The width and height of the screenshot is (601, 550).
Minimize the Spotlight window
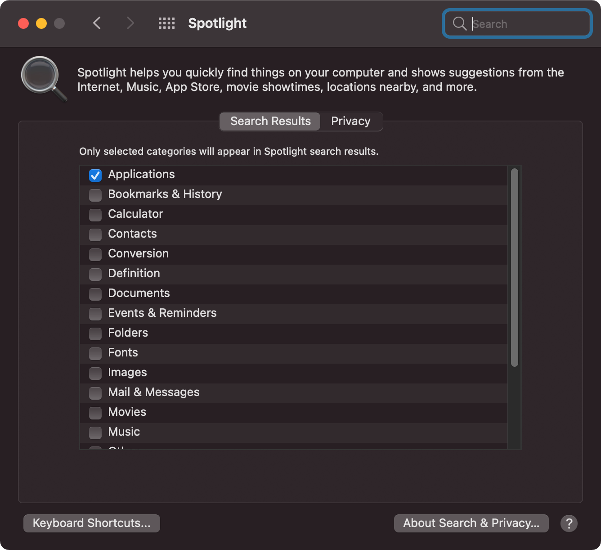pyautogui.click(x=41, y=23)
